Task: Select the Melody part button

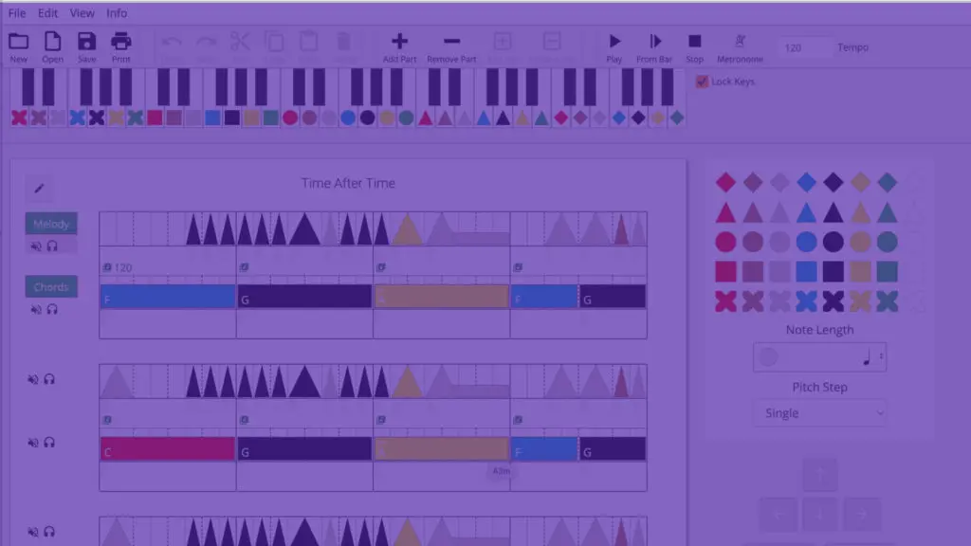Action: click(51, 224)
